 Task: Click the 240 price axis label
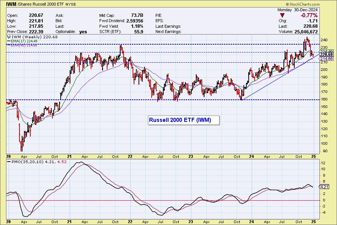(324, 40)
